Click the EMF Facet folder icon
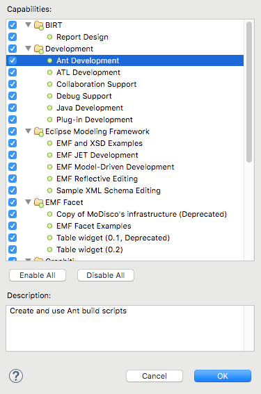 (x=39, y=202)
